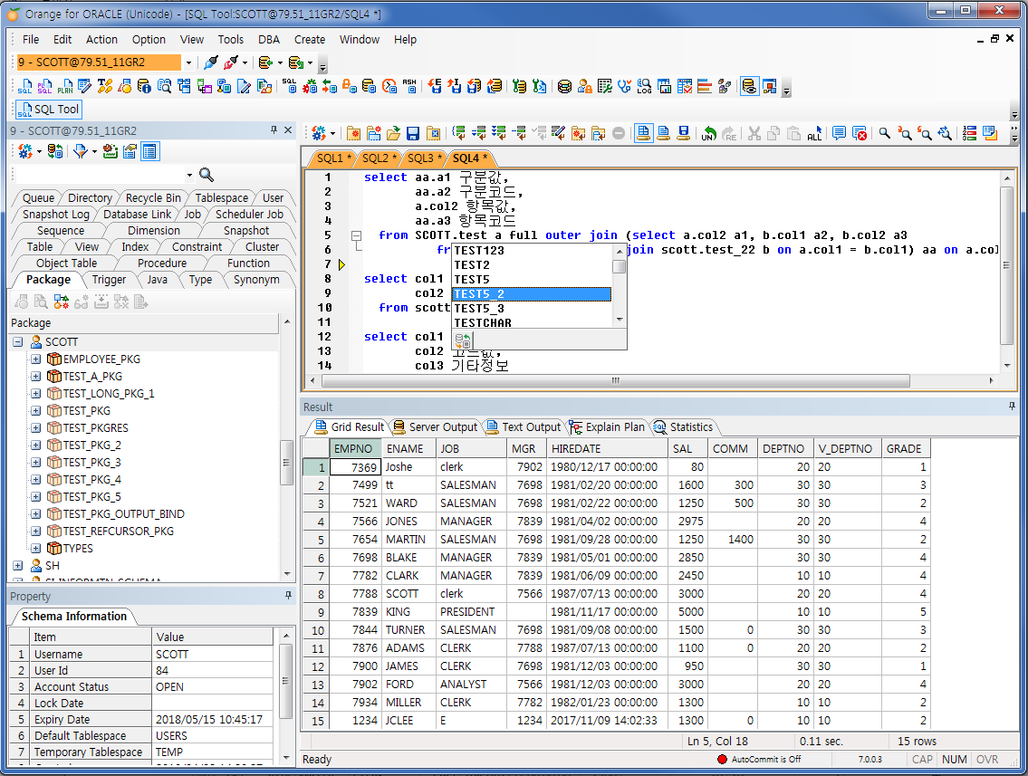Toggle grid output mode icon in editor toolbar
The height and width of the screenshot is (776, 1028).
pos(643,134)
